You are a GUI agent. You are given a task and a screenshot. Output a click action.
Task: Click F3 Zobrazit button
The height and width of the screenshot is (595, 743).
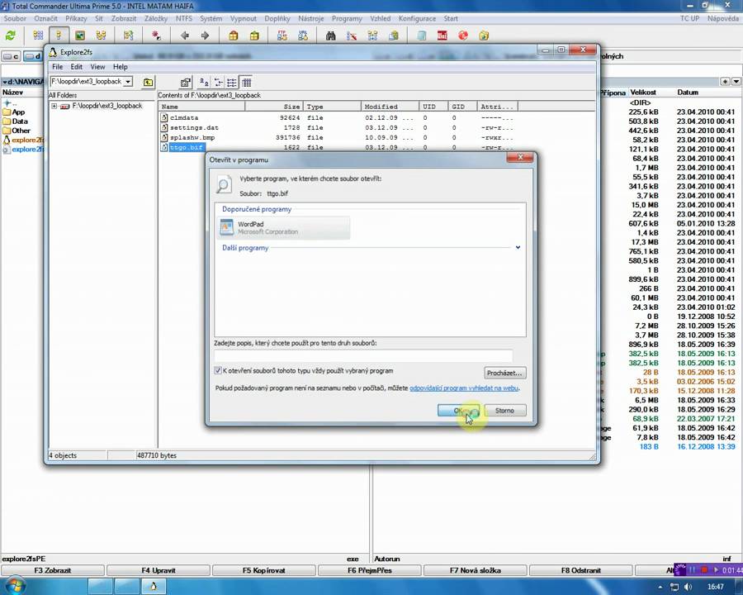[x=53, y=570]
